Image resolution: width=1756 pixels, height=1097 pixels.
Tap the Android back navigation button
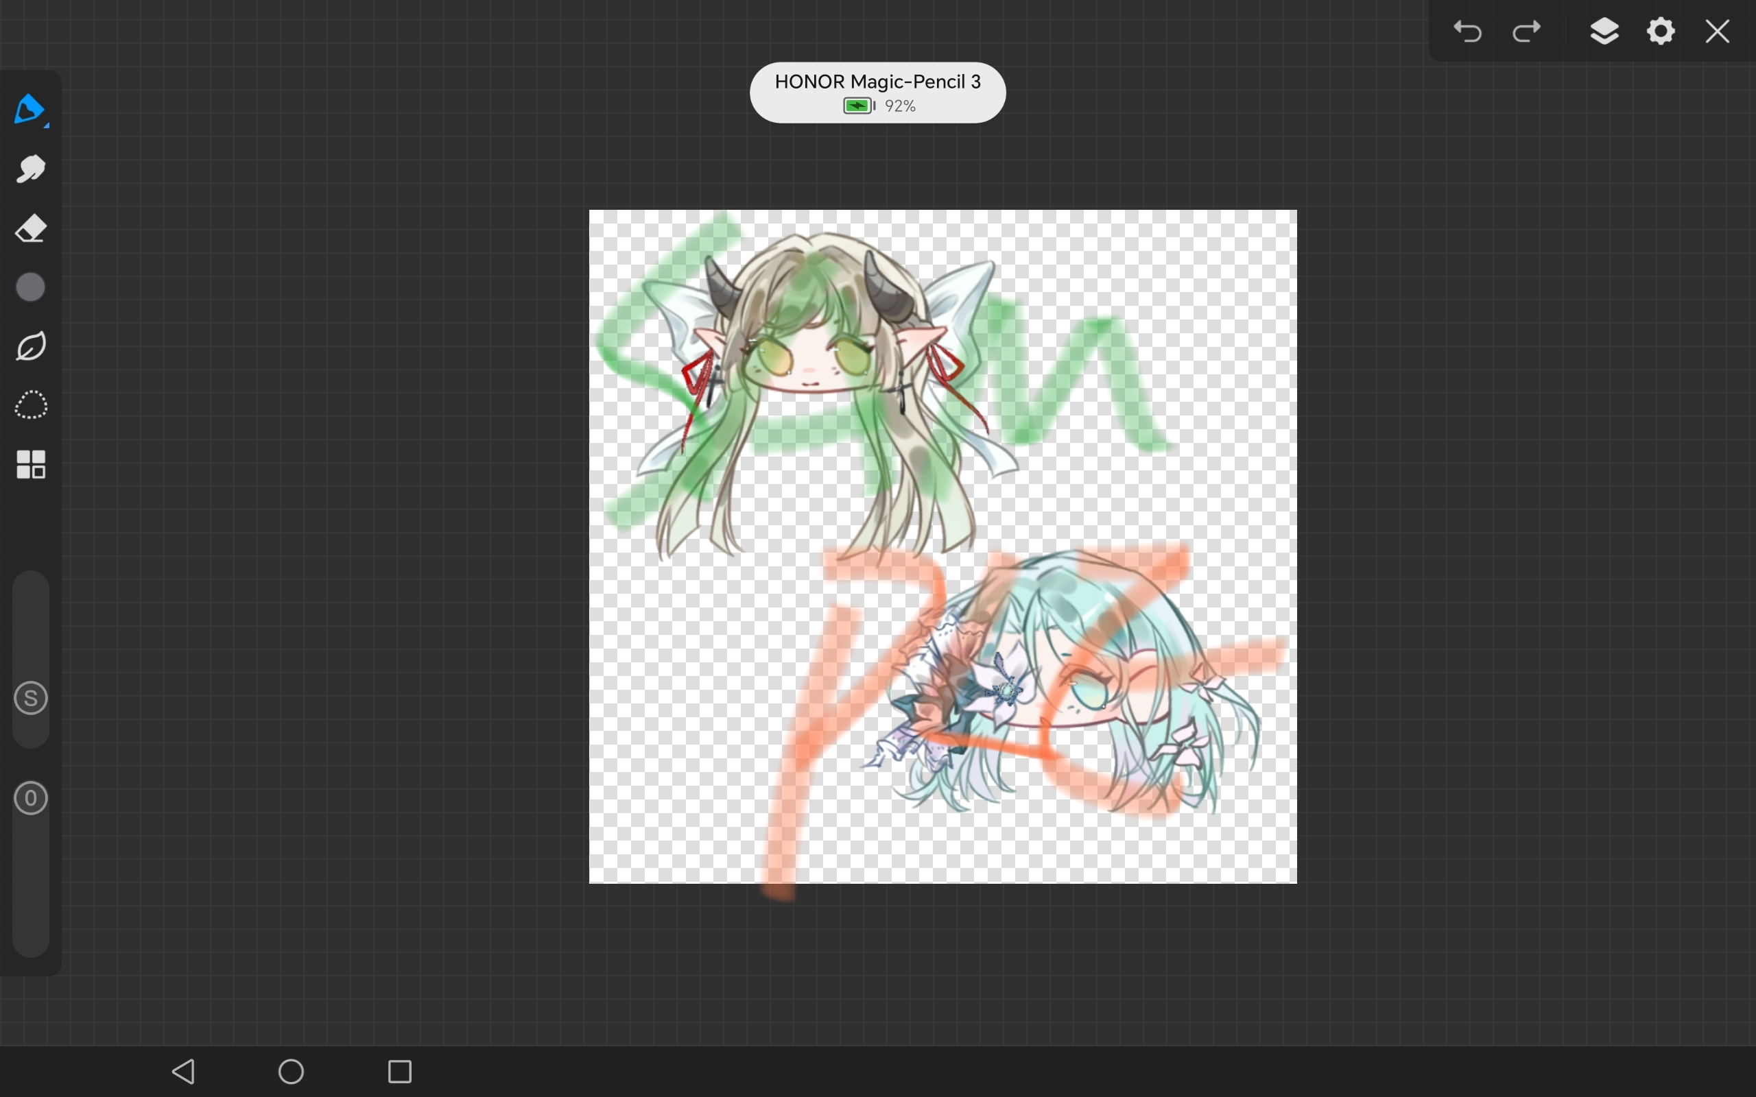pyautogui.click(x=184, y=1072)
